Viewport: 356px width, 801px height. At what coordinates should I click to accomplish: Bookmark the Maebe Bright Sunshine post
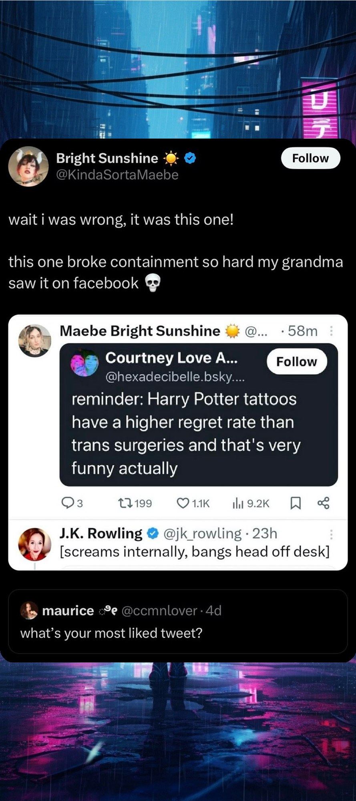click(295, 503)
